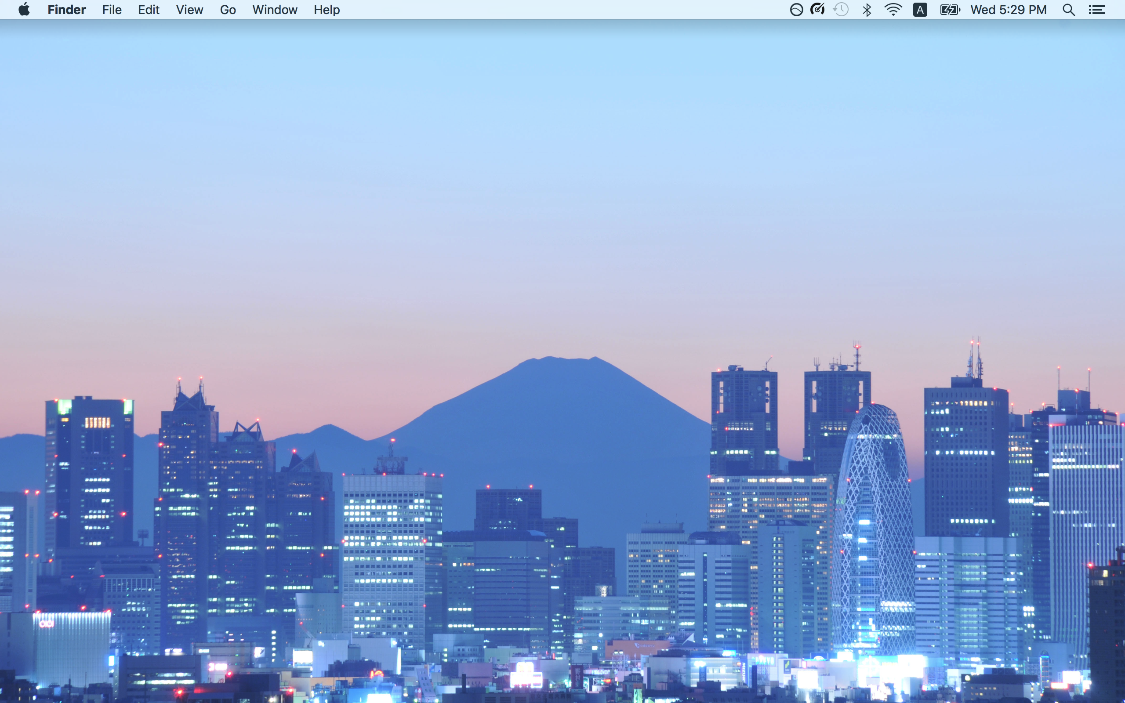Click the circular wave status icon
This screenshot has height=703, width=1125.
click(796, 10)
